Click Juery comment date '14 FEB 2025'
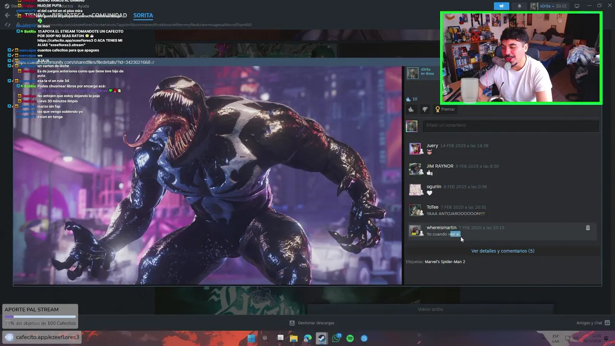 (464, 146)
